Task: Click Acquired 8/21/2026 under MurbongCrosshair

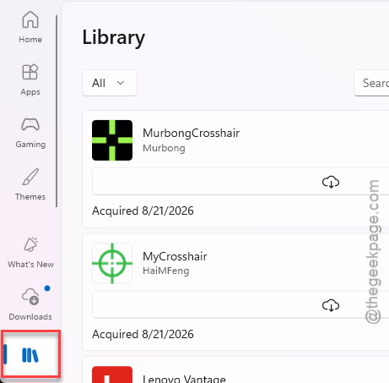Action: coord(143,211)
